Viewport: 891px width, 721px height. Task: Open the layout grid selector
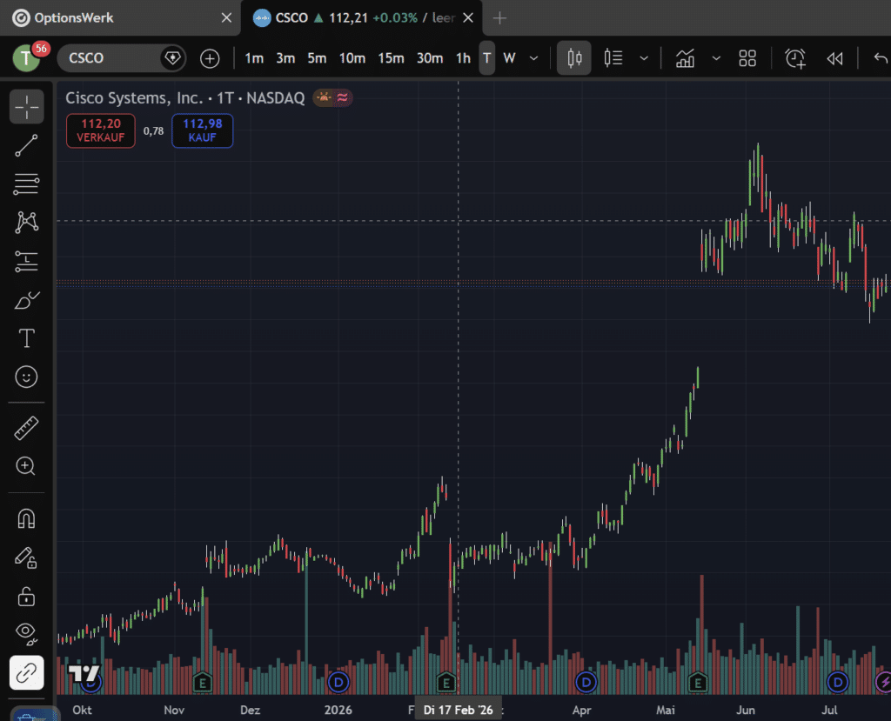pyautogui.click(x=747, y=58)
